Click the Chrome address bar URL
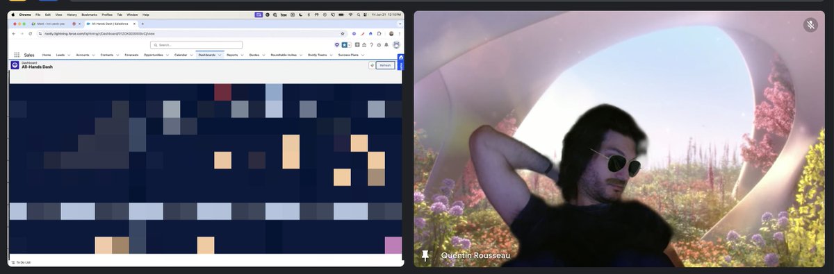Image resolution: width=834 pixels, height=274 pixels. click(99, 33)
